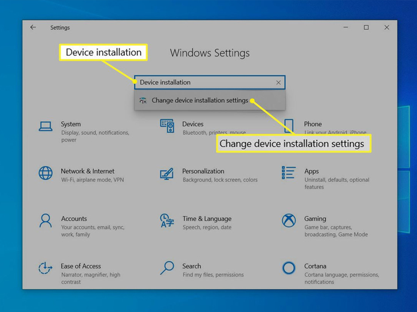Click 'Your accounts, email, sync, work, family'
The image size is (417, 312).
tap(93, 231)
